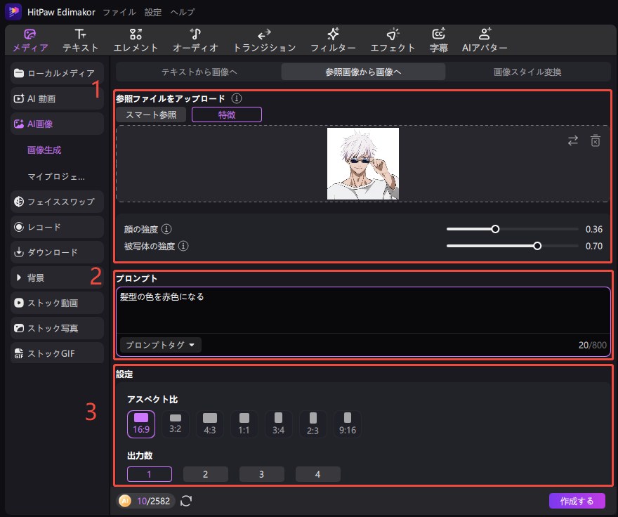Choose the 9:16 aspect ratio

pyautogui.click(x=348, y=424)
